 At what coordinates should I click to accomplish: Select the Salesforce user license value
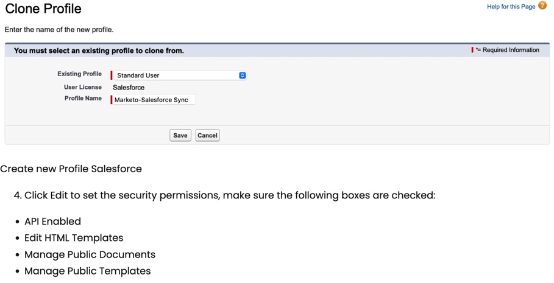(x=129, y=88)
